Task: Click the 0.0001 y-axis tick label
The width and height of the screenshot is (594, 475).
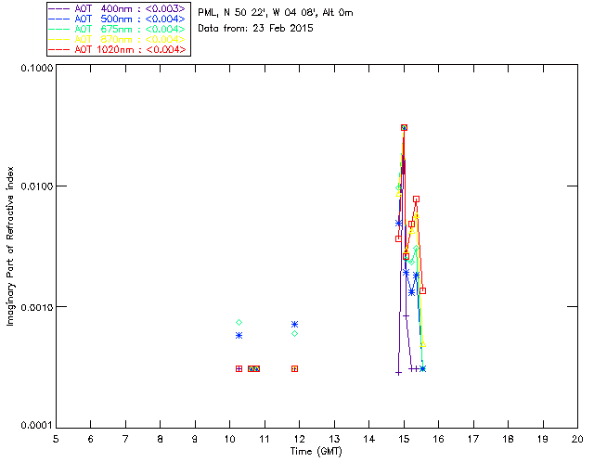Action: pyautogui.click(x=36, y=426)
